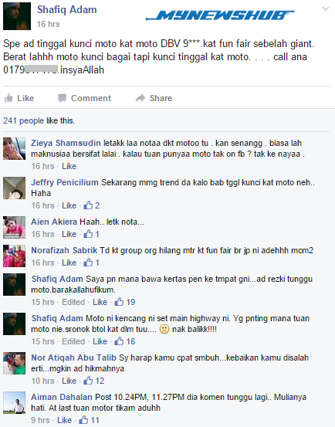Viewport: 335px width, 427px height.
Task: Like Zieya Shamsudin's comment
Action: click(x=69, y=166)
